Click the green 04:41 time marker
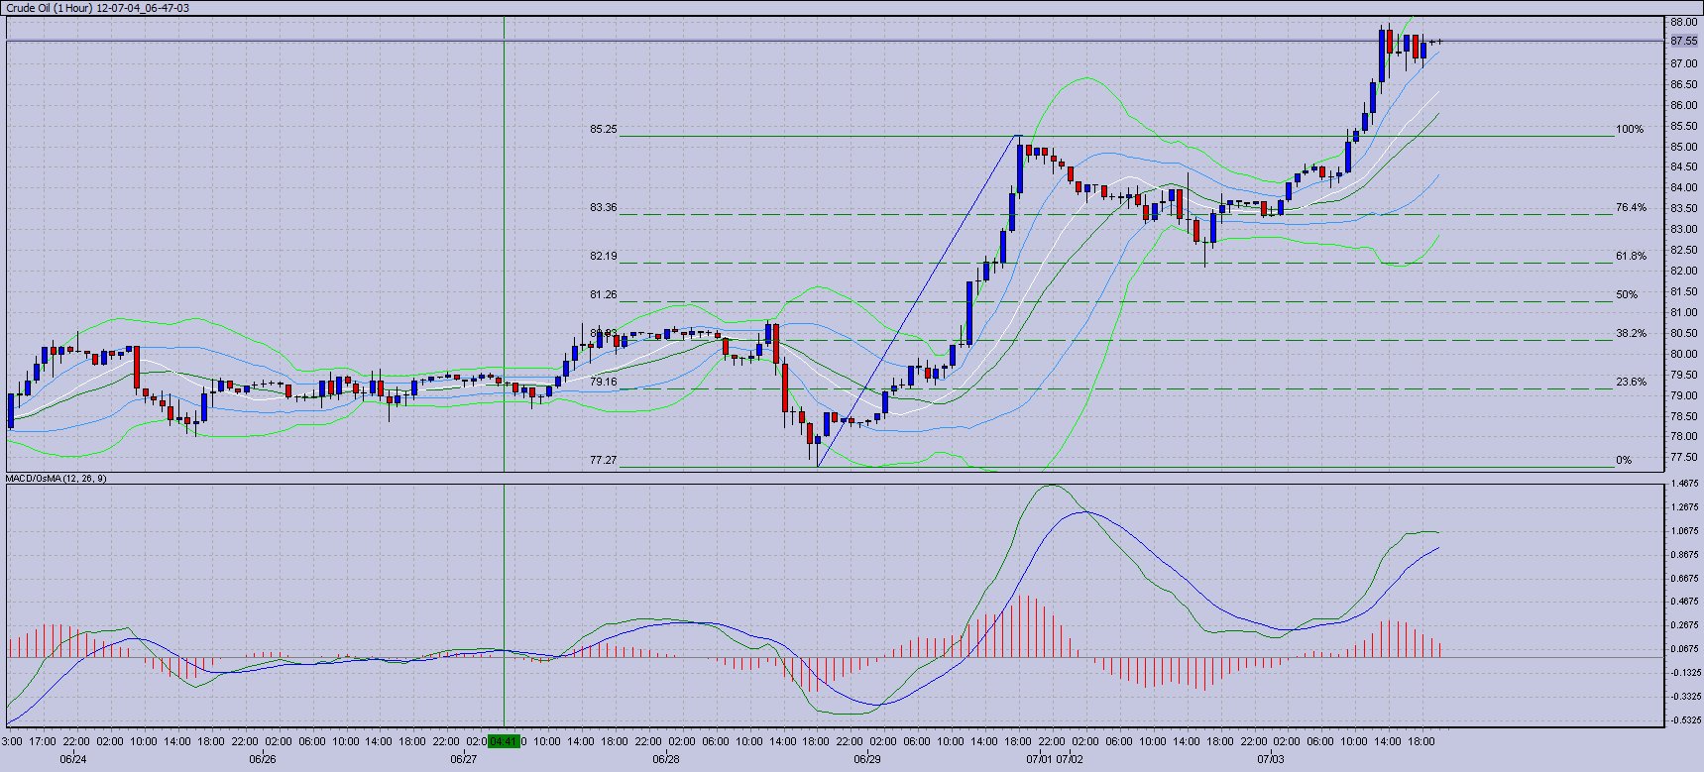Screen dimensions: 1704x772 505,741
